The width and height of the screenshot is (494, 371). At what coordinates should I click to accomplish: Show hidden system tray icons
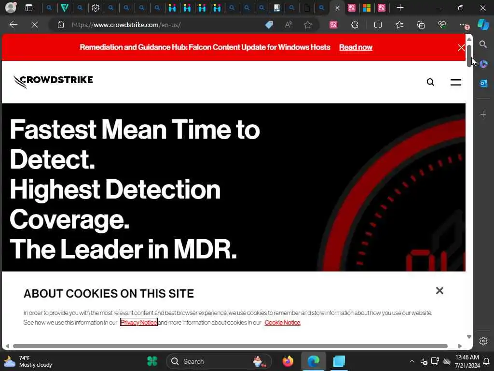pyautogui.click(x=412, y=361)
